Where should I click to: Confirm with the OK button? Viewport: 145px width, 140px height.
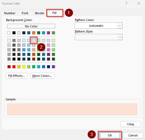pyautogui.click(x=110, y=135)
